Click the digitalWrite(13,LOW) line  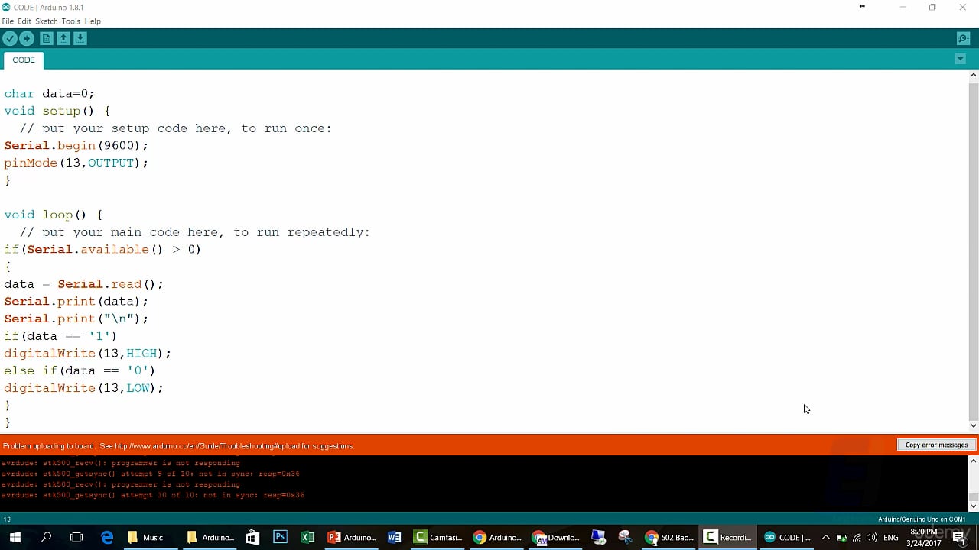(x=84, y=388)
